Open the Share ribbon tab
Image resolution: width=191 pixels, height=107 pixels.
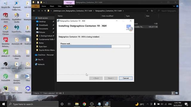click(x=52, y=6)
